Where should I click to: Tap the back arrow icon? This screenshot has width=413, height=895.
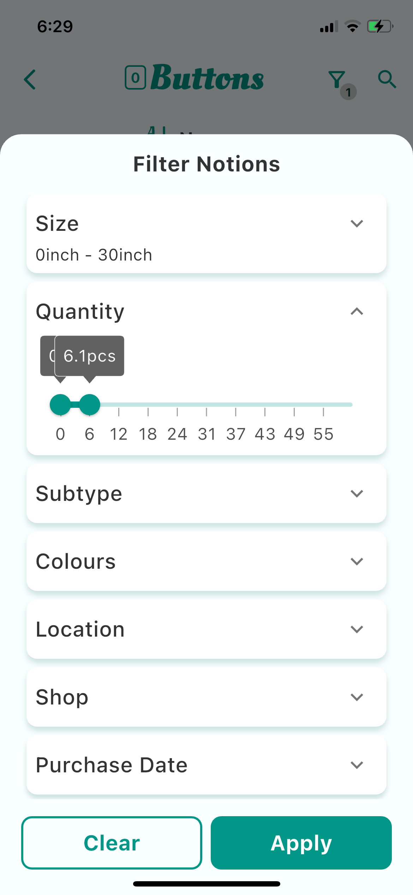(30, 80)
